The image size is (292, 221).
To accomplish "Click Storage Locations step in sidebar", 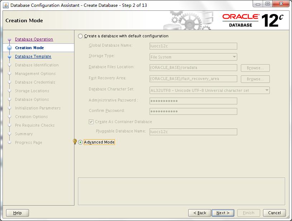I will tap(32, 91).
